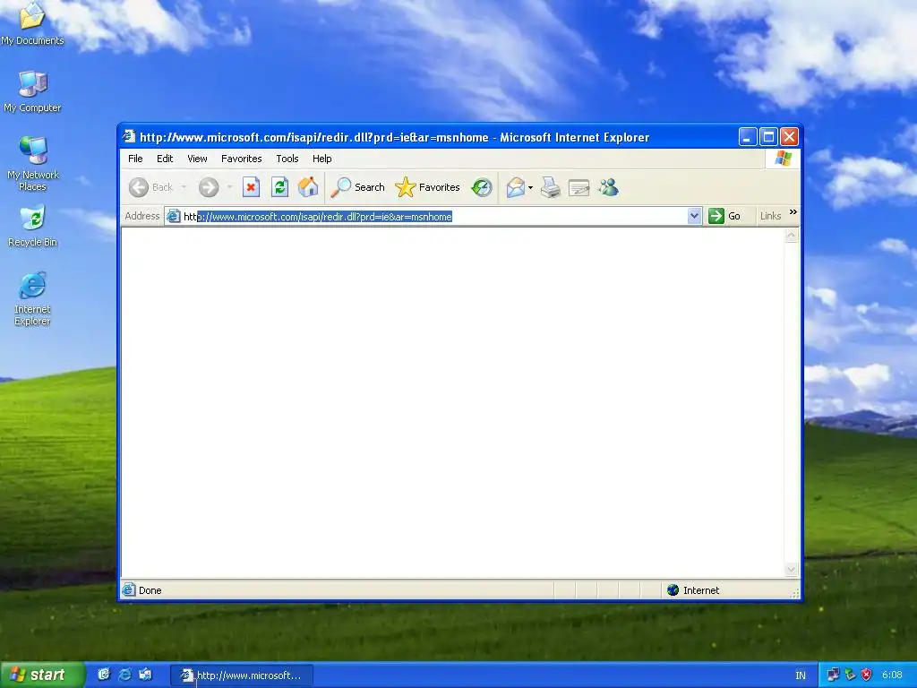The image size is (917, 688).
Task: Click the 6:08 clock in system tray
Action: click(892, 675)
